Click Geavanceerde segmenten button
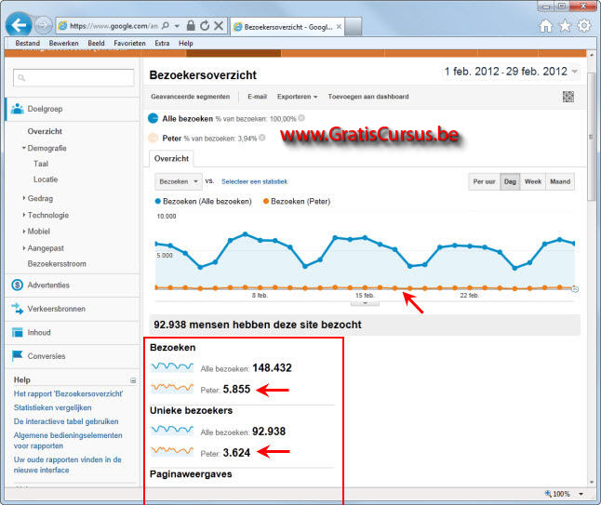 [x=190, y=97]
